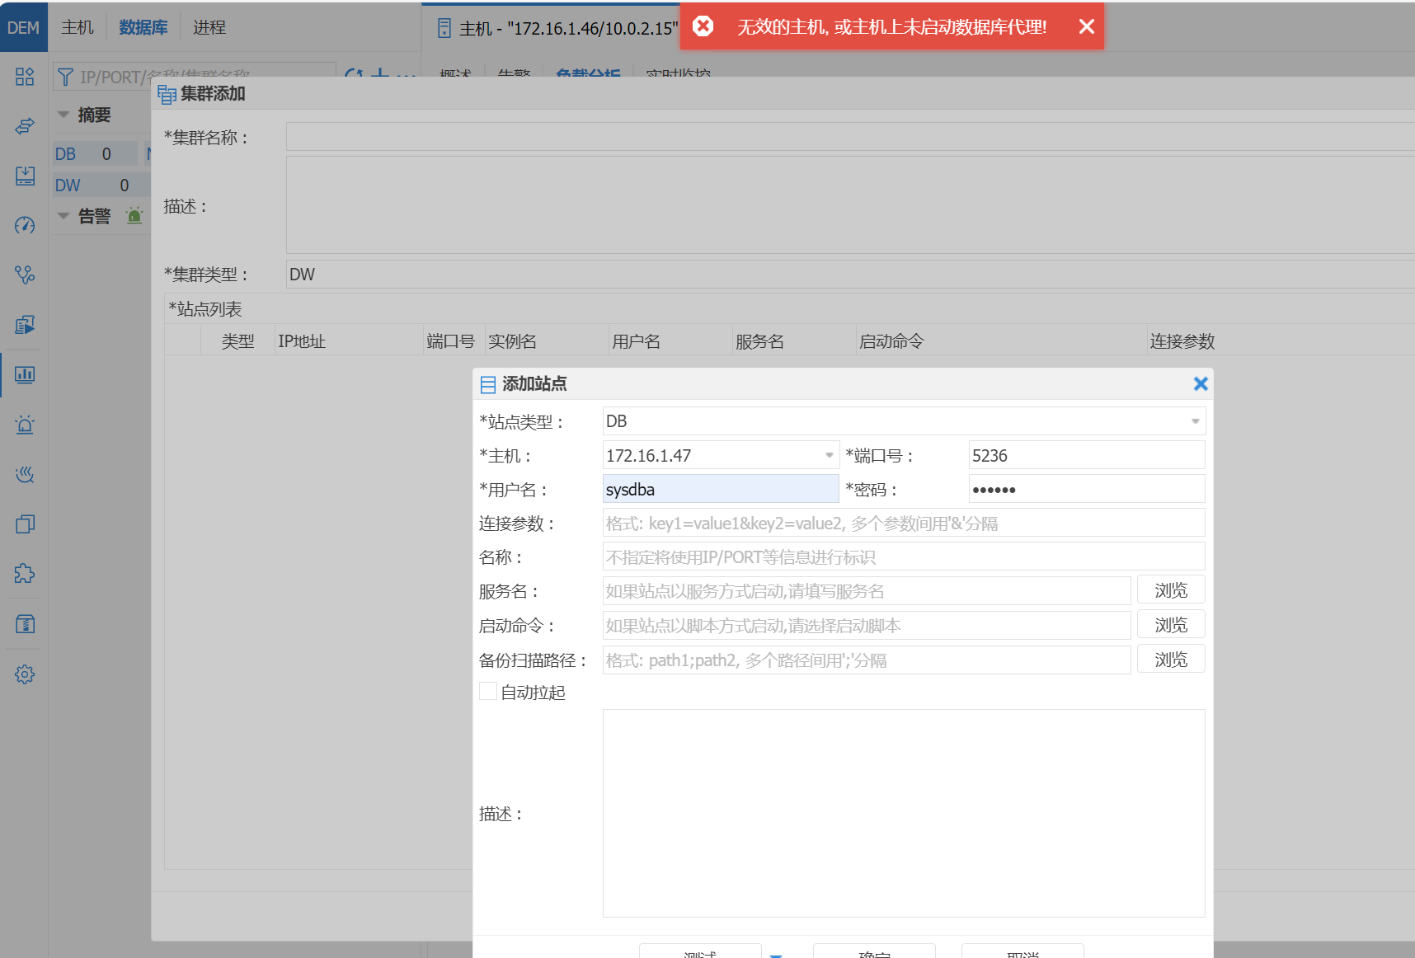Collapse the 摘要 section
The width and height of the screenshot is (1415, 958).
63,115
